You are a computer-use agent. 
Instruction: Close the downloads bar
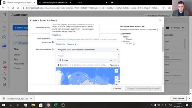189,98
